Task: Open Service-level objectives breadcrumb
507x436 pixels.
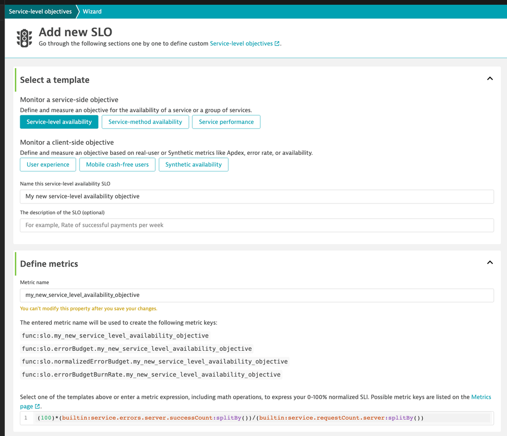Action: coord(40,11)
